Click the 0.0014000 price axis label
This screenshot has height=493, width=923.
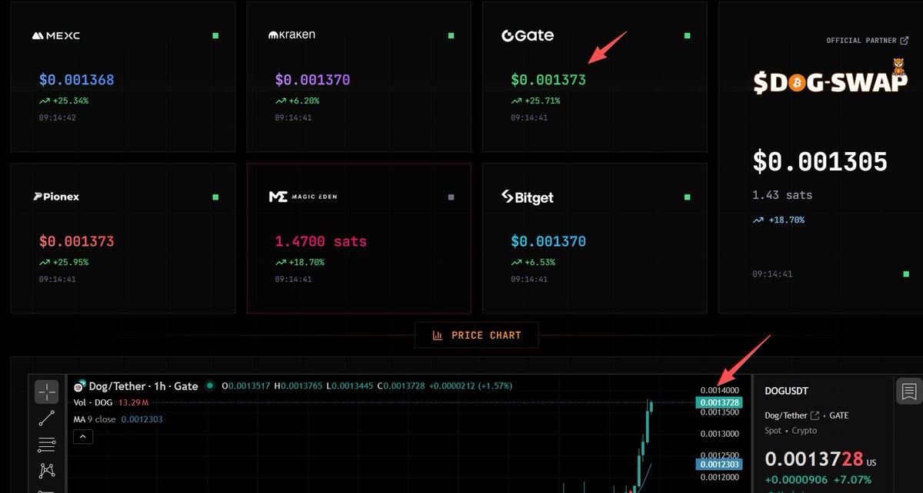tap(721, 390)
